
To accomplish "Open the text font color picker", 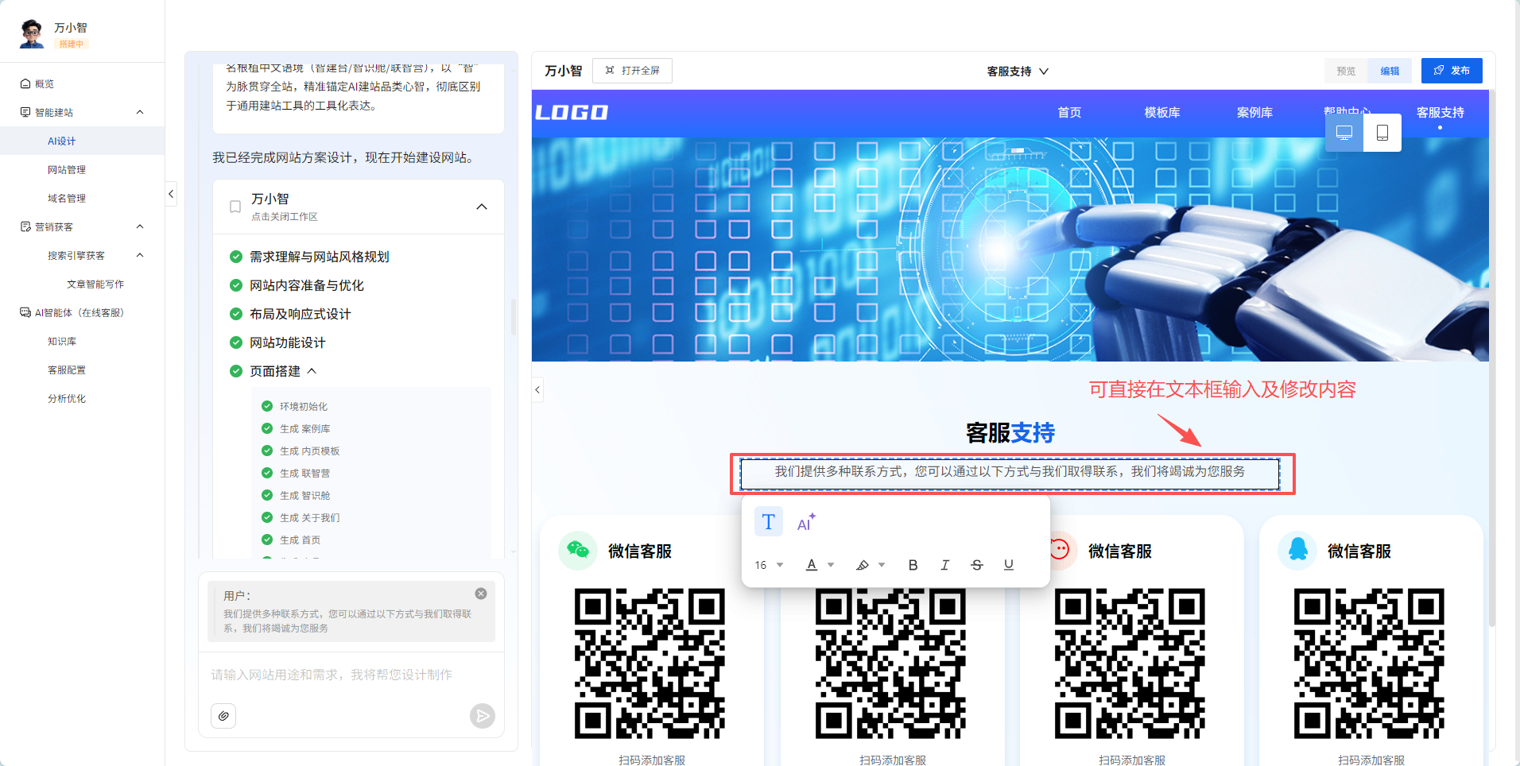I will (819, 565).
